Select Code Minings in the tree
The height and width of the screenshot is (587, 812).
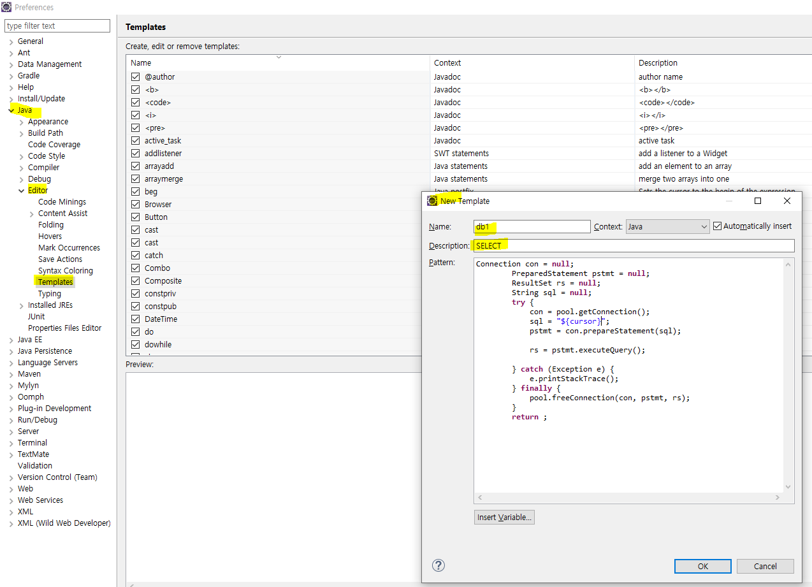(x=62, y=202)
